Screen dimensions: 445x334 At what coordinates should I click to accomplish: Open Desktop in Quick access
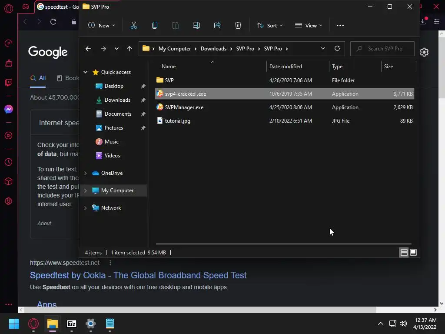pos(114,86)
